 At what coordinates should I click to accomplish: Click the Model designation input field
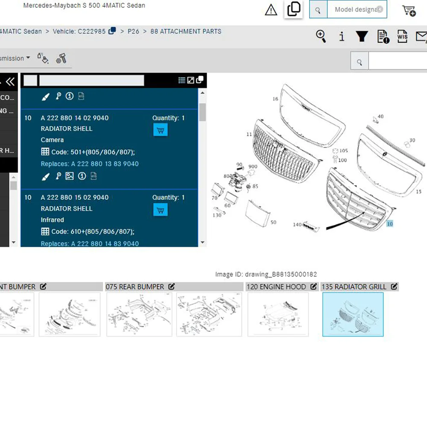pyautogui.click(x=357, y=10)
